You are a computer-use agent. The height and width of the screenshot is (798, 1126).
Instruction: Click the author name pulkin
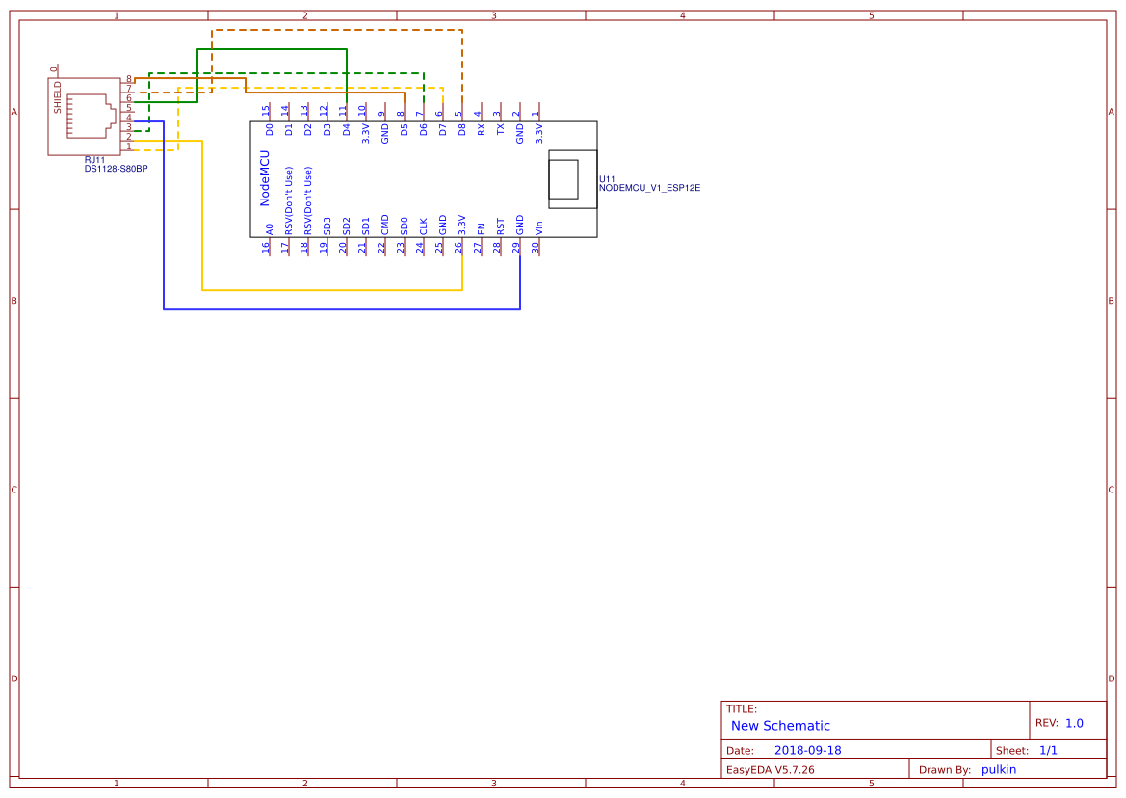(x=999, y=769)
